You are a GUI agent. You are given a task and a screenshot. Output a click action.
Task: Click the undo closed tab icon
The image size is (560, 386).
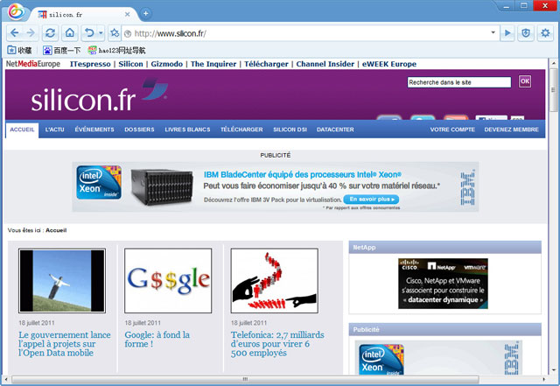coord(89,33)
